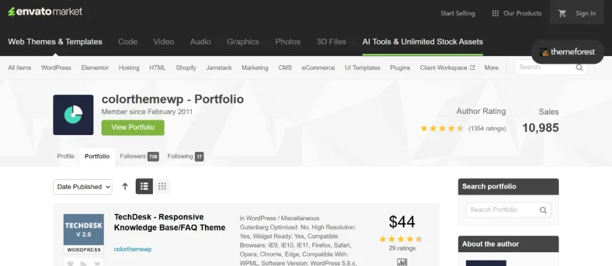Select Marketing category
The height and width of the screenshot is (266, 612).
pyautogui.click(x=255, y=68)
